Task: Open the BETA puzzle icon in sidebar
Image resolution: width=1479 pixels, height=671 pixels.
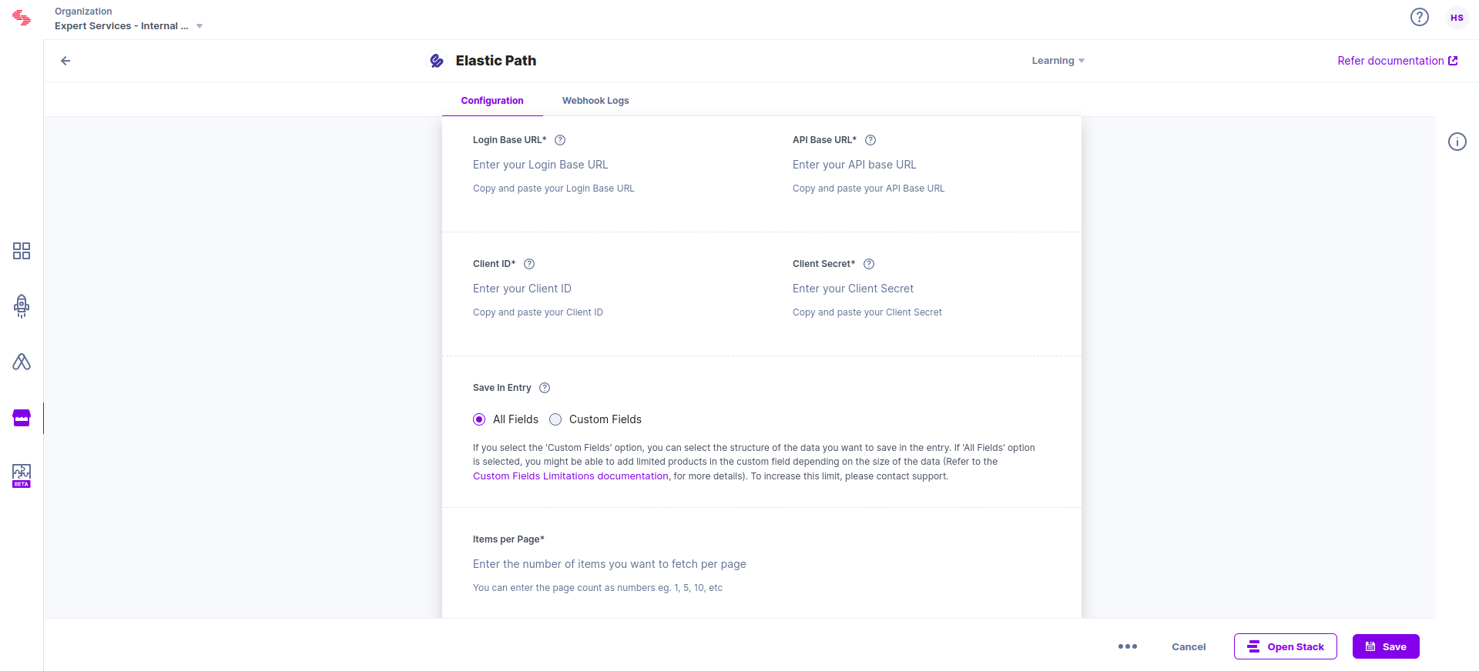Action: tap(22, 476)
